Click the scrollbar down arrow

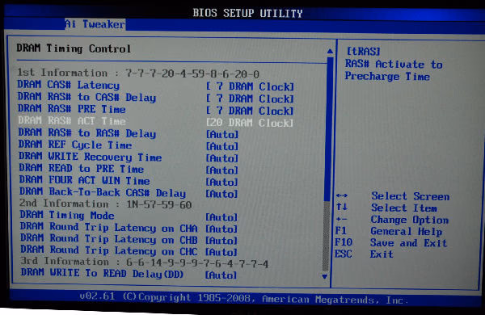point(324,277)
